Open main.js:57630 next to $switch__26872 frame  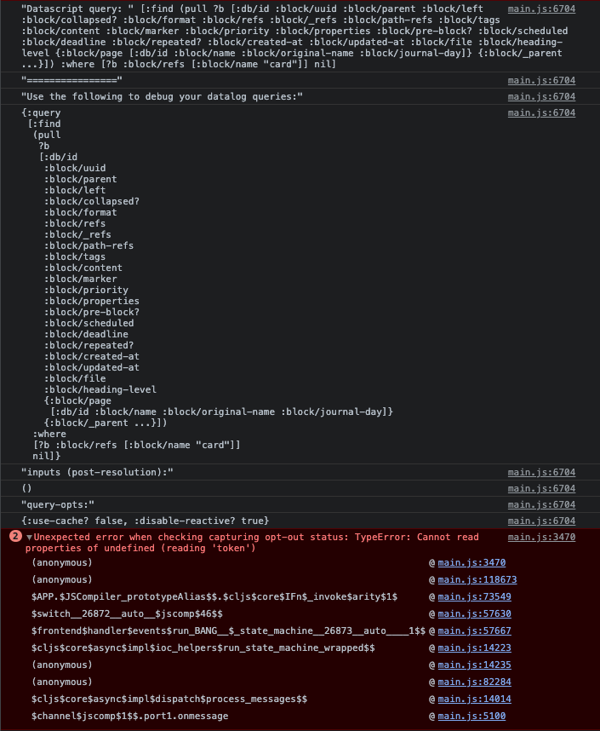point(471,613)
